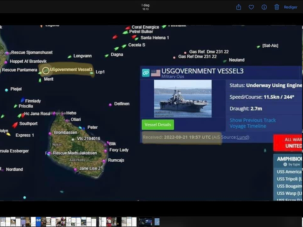This screenshot has width=303, height=227.
Task: Click the Rescue Sjomanshuset label
Action: point(32,53)
